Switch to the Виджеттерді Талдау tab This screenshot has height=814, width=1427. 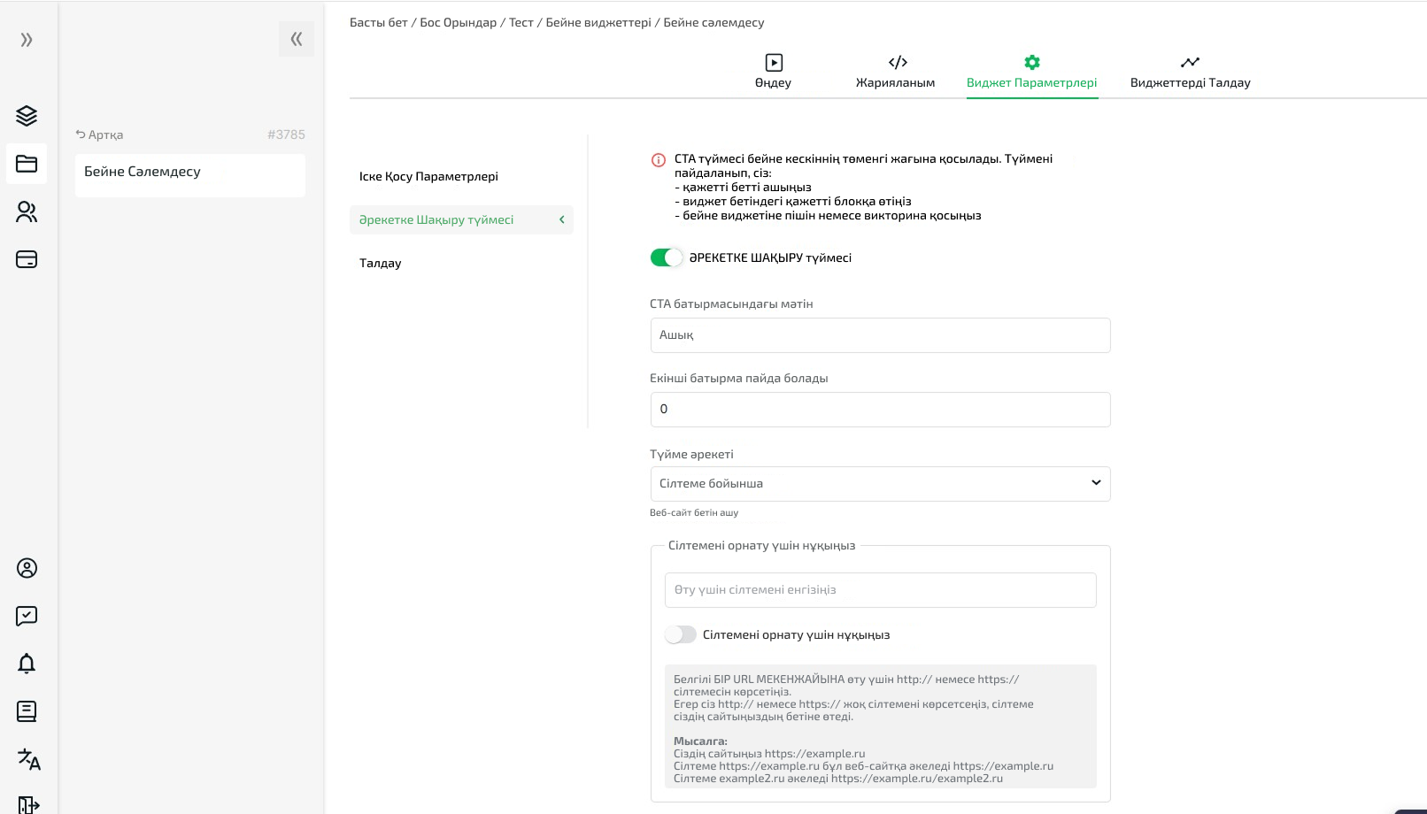[1190, 72]
